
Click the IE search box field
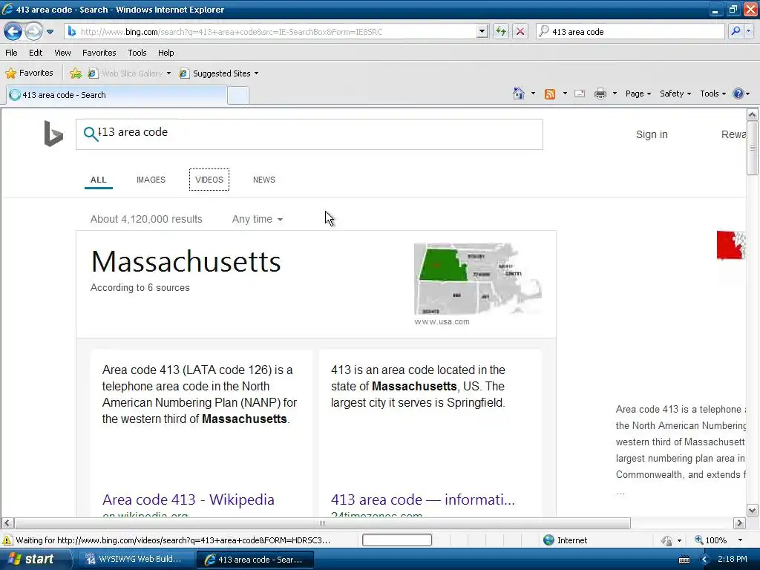click(x=630, y=31)
